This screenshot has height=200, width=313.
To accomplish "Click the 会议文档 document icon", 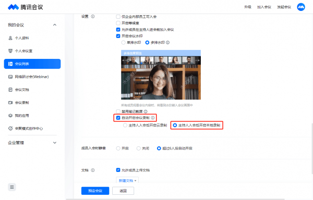I will 10,90.
